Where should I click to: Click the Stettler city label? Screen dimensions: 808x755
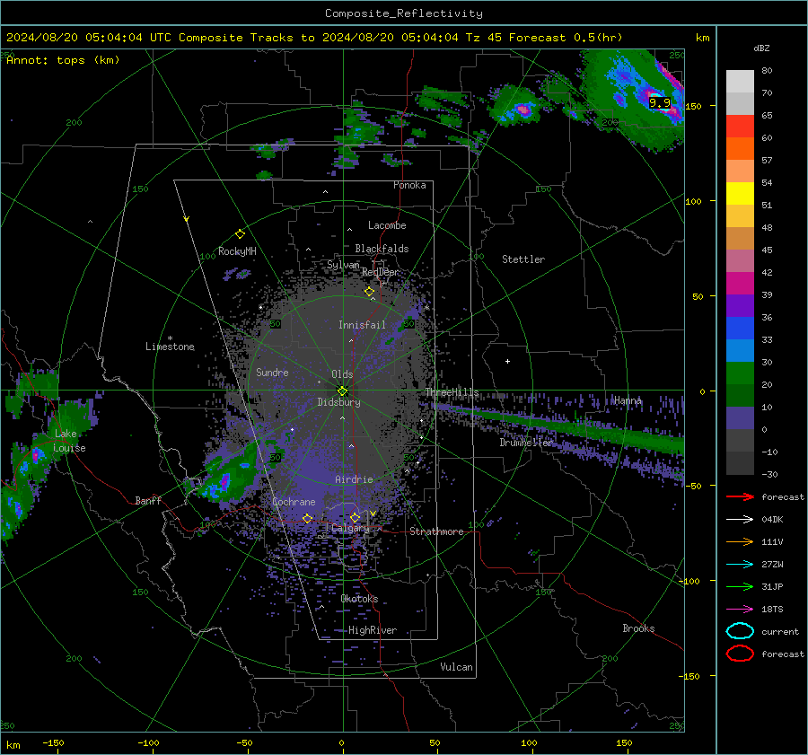(x=523, y=259)
